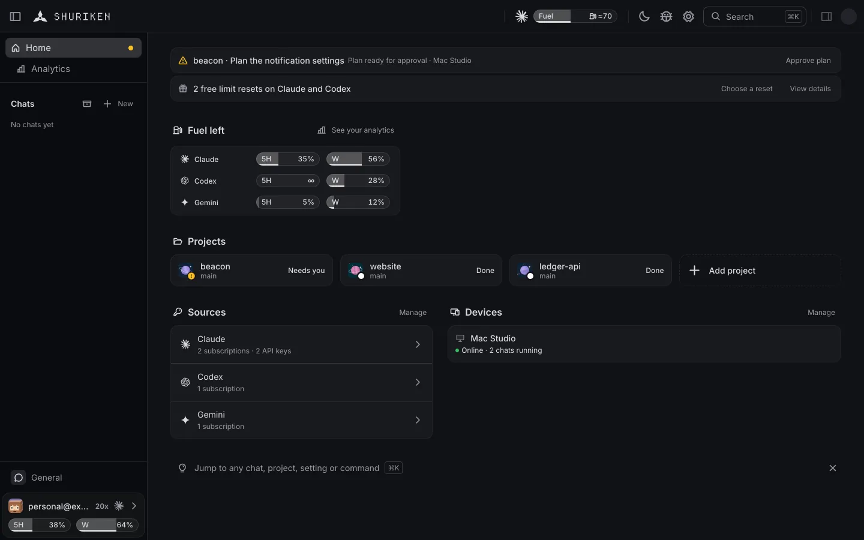Expand the Claude source row chevron
864x540 pixels.
click(418, 344)
